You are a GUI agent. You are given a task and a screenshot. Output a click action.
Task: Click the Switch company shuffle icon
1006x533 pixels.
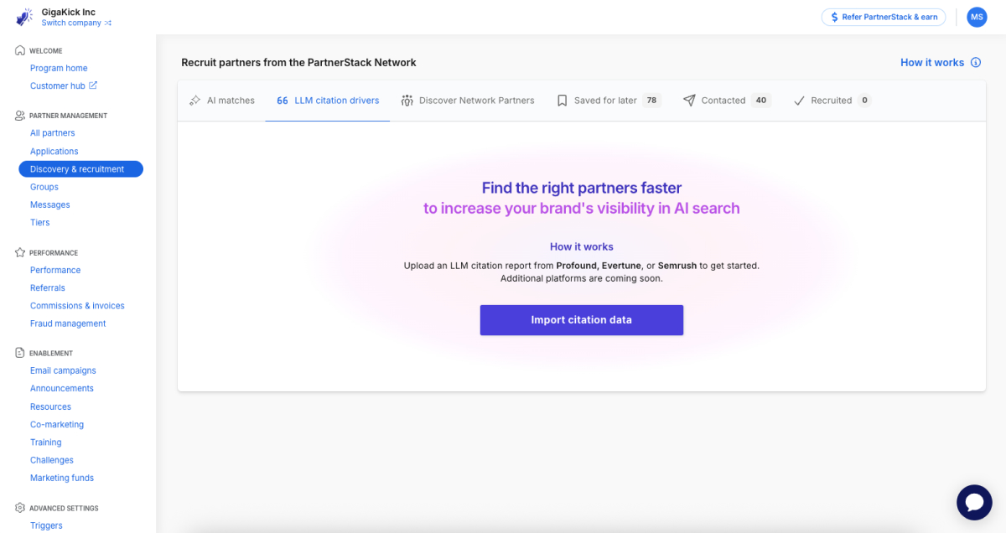point(107,23)
